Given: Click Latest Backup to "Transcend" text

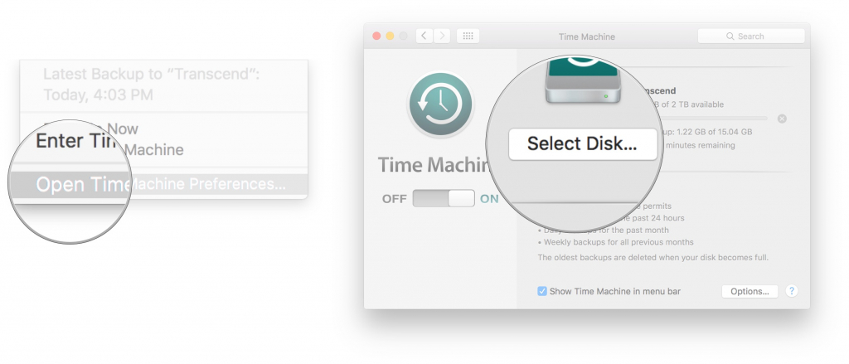Looking at the screenshot, I should [152, 74].
